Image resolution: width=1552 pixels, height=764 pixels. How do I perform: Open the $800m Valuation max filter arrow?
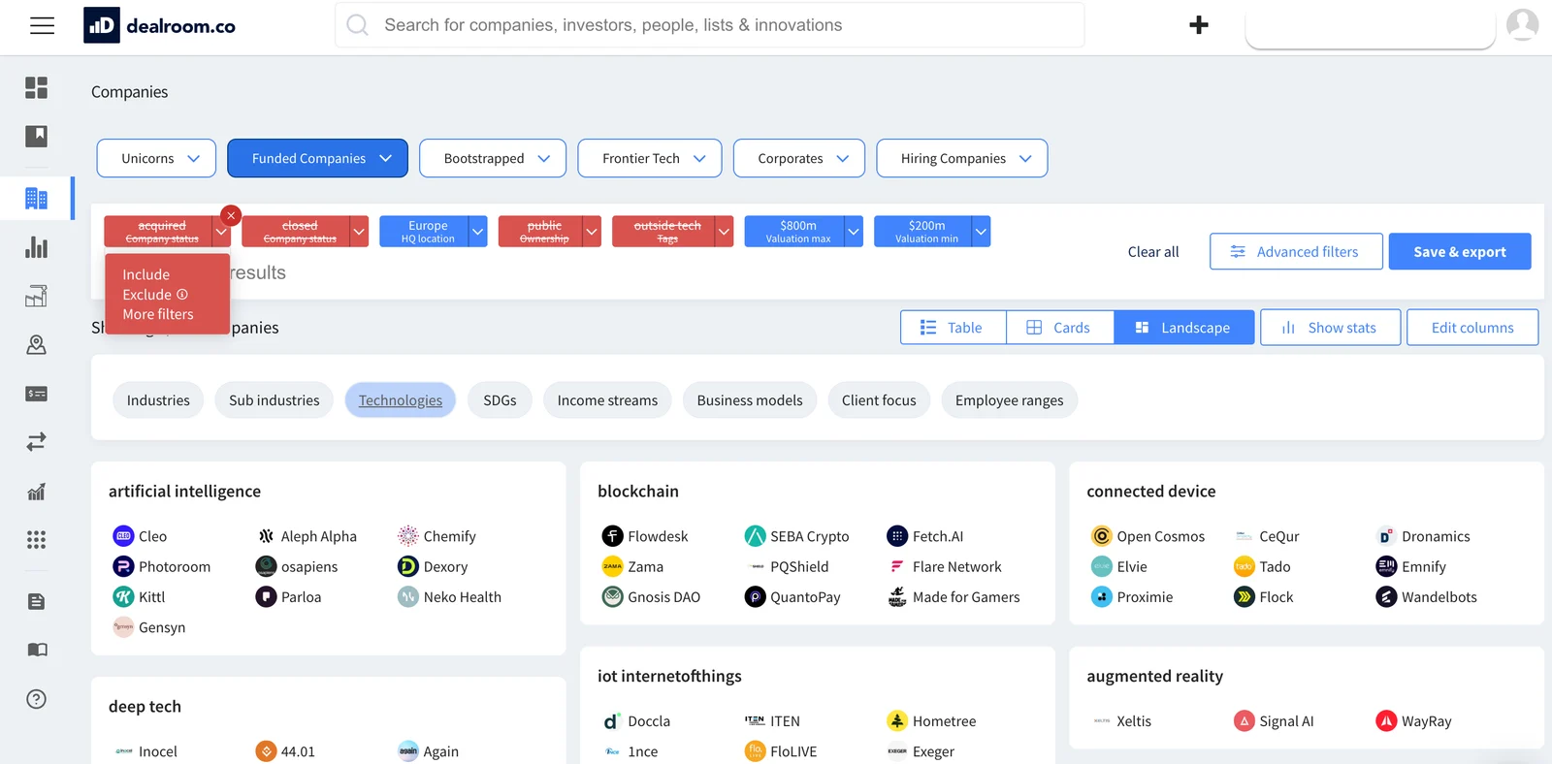tap(854, 232)
